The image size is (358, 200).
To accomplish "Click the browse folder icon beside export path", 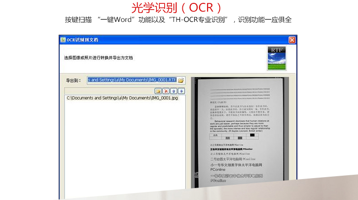I will [181, 80].
